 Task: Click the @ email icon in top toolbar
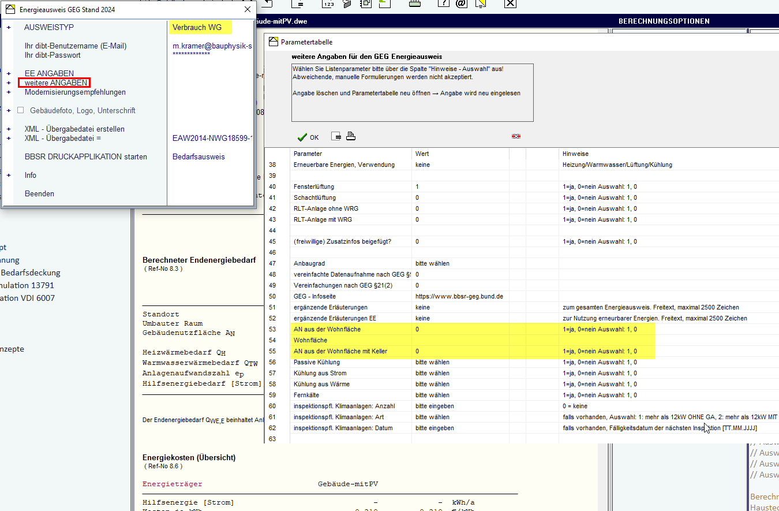coord(460,4)
